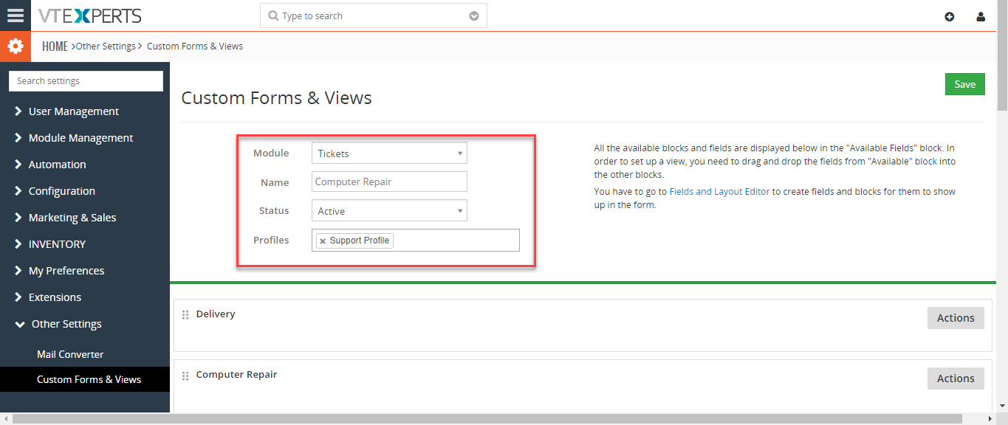Click the Status field label
The image size is (1008, 425).
pyautogui.click(x=274, y=210)
